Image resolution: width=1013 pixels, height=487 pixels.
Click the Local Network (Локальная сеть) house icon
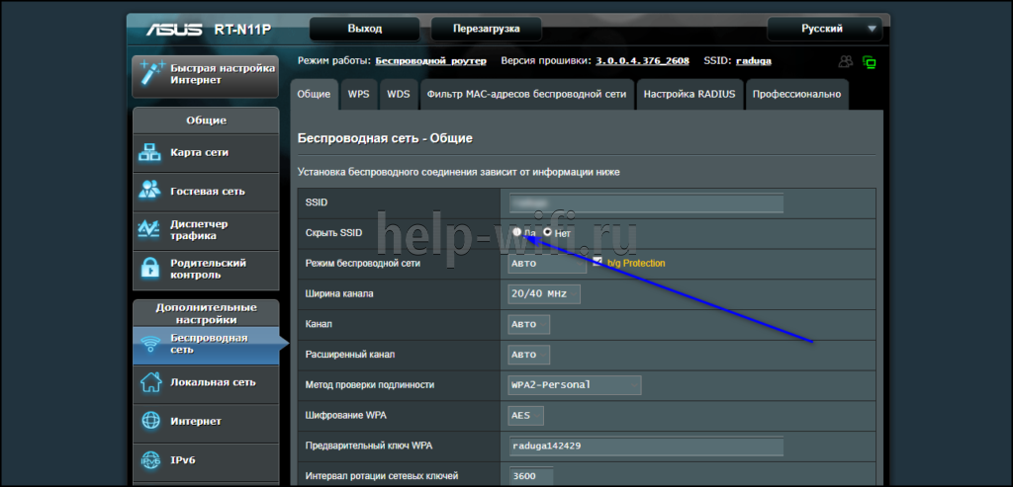pyautogui.click(x=150, y=382)
